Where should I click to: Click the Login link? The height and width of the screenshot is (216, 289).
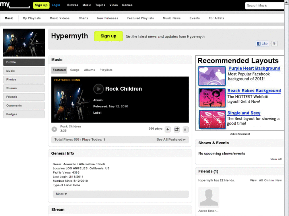(x=56, y=5)
